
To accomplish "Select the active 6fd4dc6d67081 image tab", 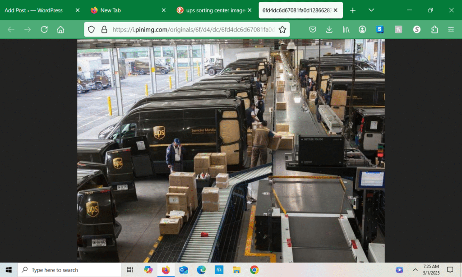I will 296,10.
